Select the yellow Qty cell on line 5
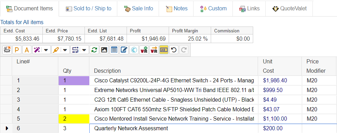The width and height of the screenshot is (337, 133). pos(74,119)
